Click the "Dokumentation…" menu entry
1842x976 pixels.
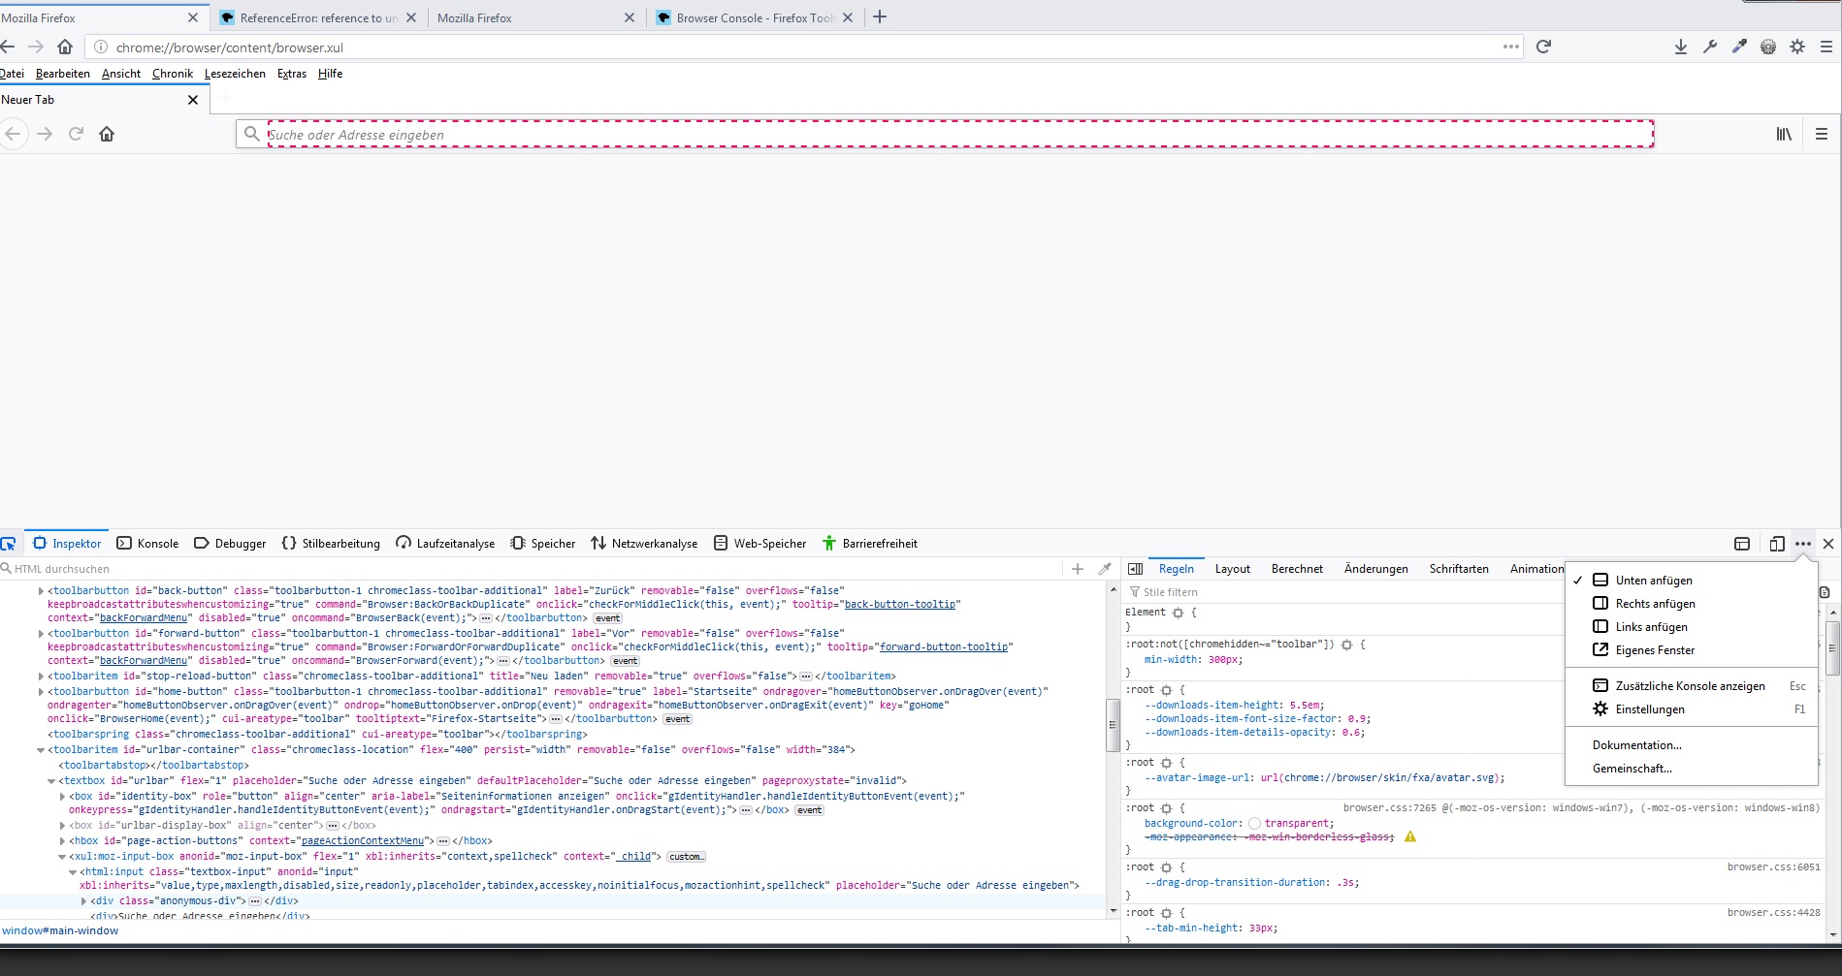[x=1636, y=745]
